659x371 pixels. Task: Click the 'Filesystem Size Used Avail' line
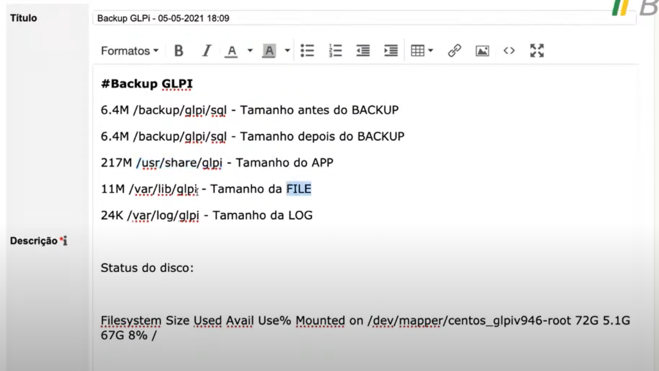tap(366, 321)
